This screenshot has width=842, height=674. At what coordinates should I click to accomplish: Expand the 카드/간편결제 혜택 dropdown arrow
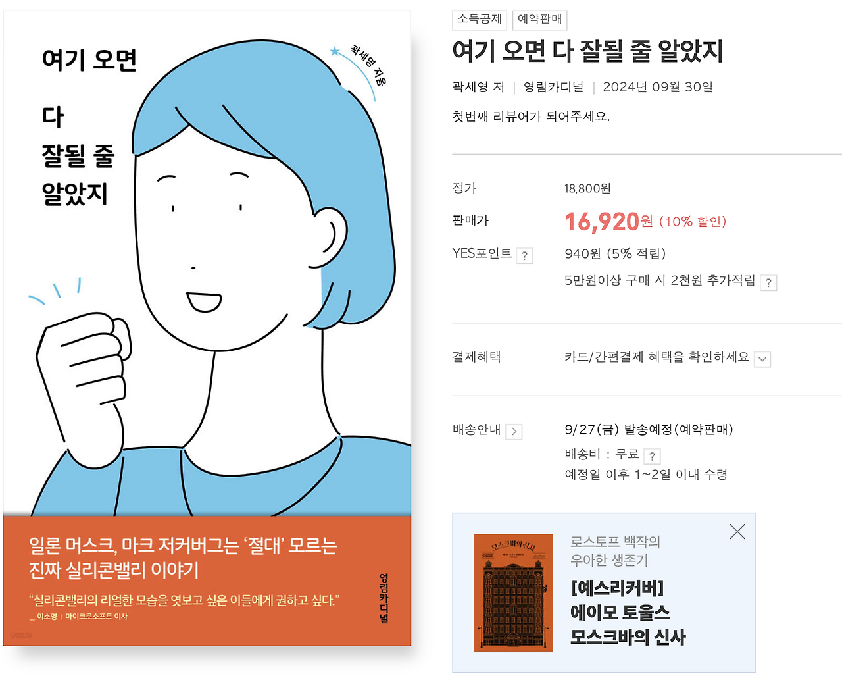click(762, 359)
